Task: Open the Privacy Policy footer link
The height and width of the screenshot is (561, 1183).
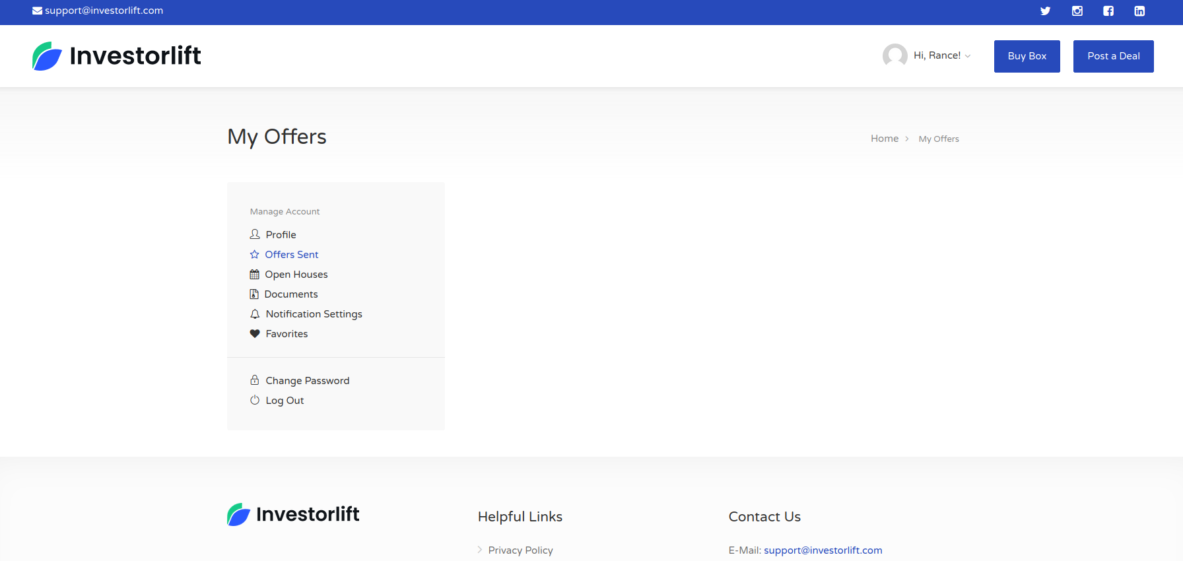Action: (520, 550)
